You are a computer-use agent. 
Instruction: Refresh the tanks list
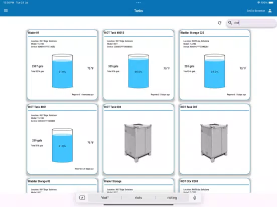tap(220, 22)
